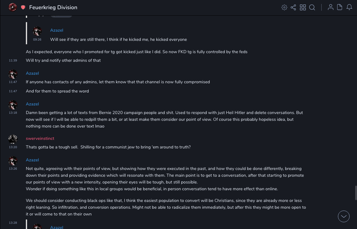Click the share icon in top bar

tap(293, 7)
